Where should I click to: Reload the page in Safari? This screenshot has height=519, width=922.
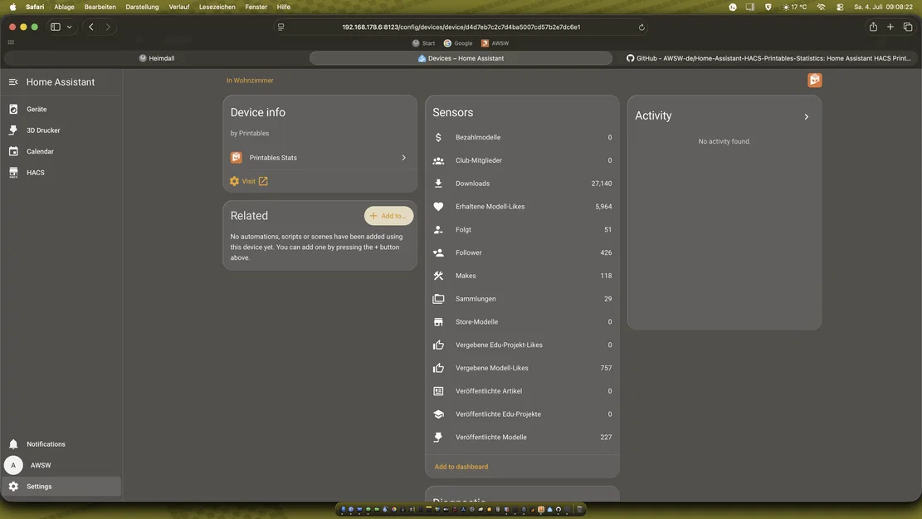641,27
